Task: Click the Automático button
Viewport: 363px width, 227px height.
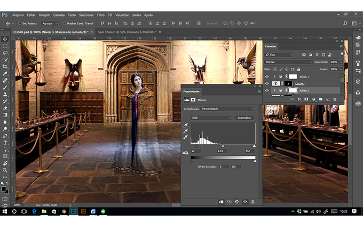Action: tap(243, 118)
